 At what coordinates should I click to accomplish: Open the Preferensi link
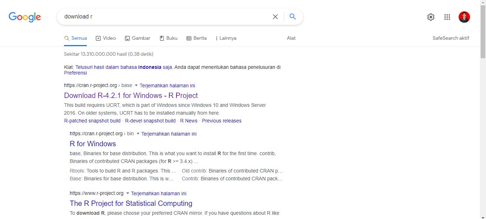click(x=75, y=73)
